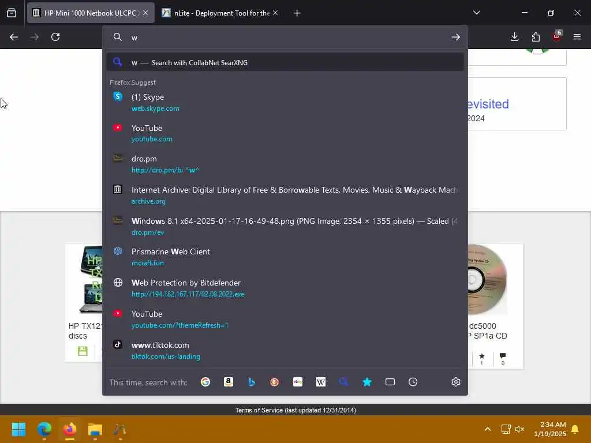Open the YouTube themeRefresh suggestion
The height and width of the screenshot is (443, 591).
[x=285, y=320]
